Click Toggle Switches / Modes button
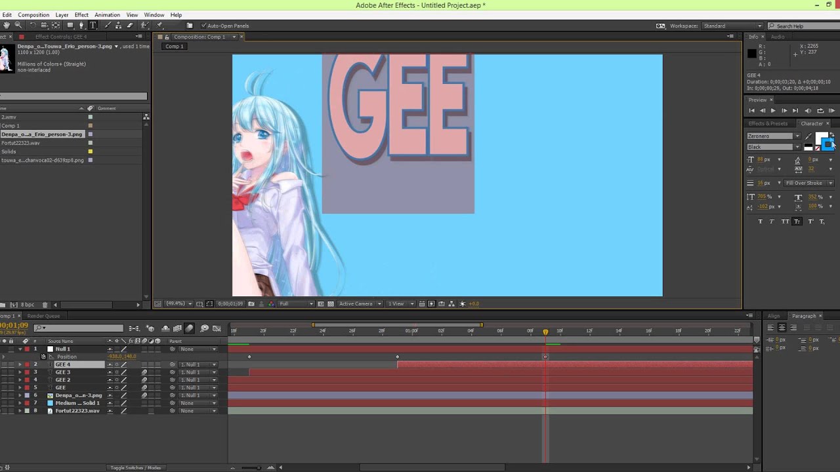The width and height of the screenshot is (840, 472). coord(136,467)
